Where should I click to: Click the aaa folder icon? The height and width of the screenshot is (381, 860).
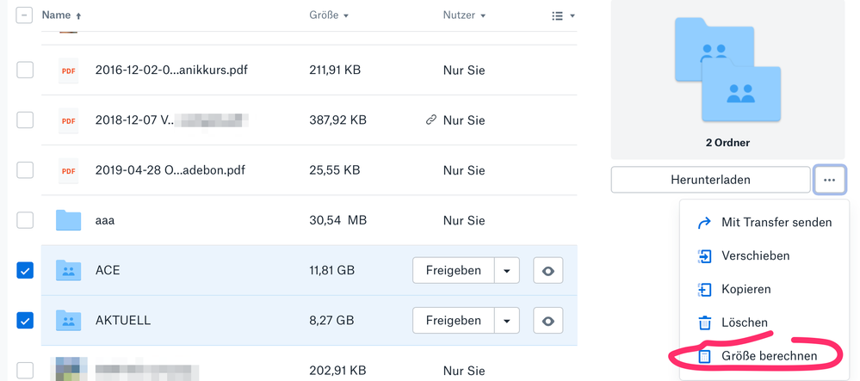pos(68,220)
